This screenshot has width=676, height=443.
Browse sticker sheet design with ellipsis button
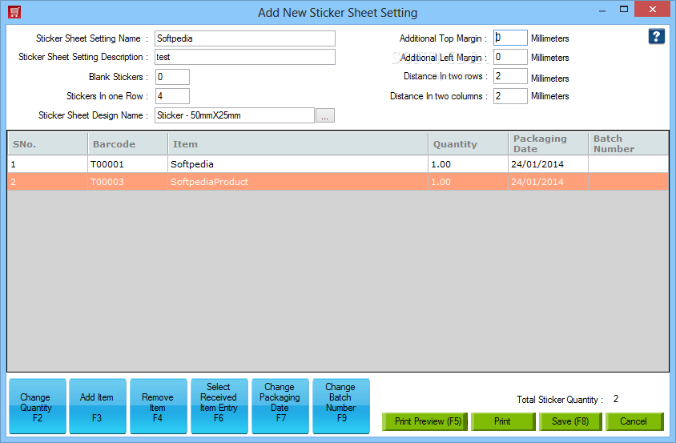[325, 115]
